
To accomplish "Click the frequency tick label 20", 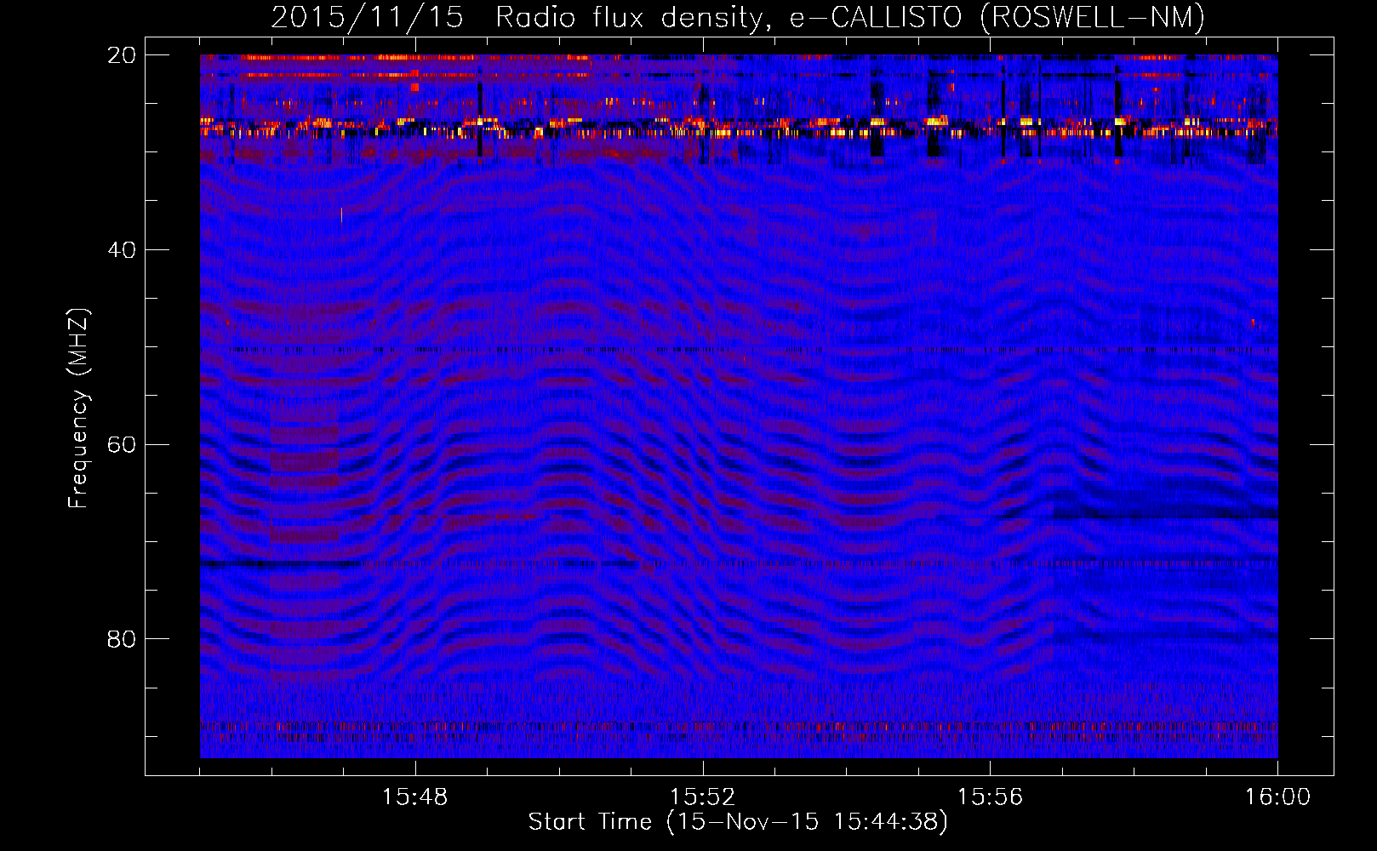I will [122, 55].
